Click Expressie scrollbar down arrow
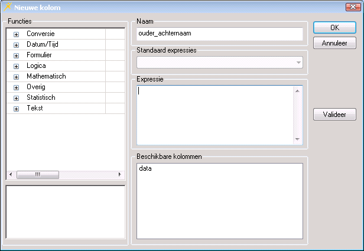364x251 pixels. (298, 139)
